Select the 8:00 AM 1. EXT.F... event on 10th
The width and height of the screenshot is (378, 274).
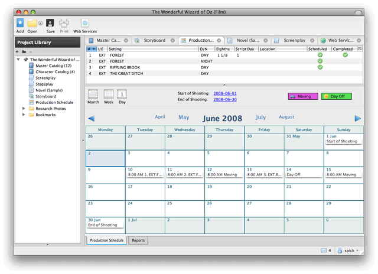click(x=145, y=175)
